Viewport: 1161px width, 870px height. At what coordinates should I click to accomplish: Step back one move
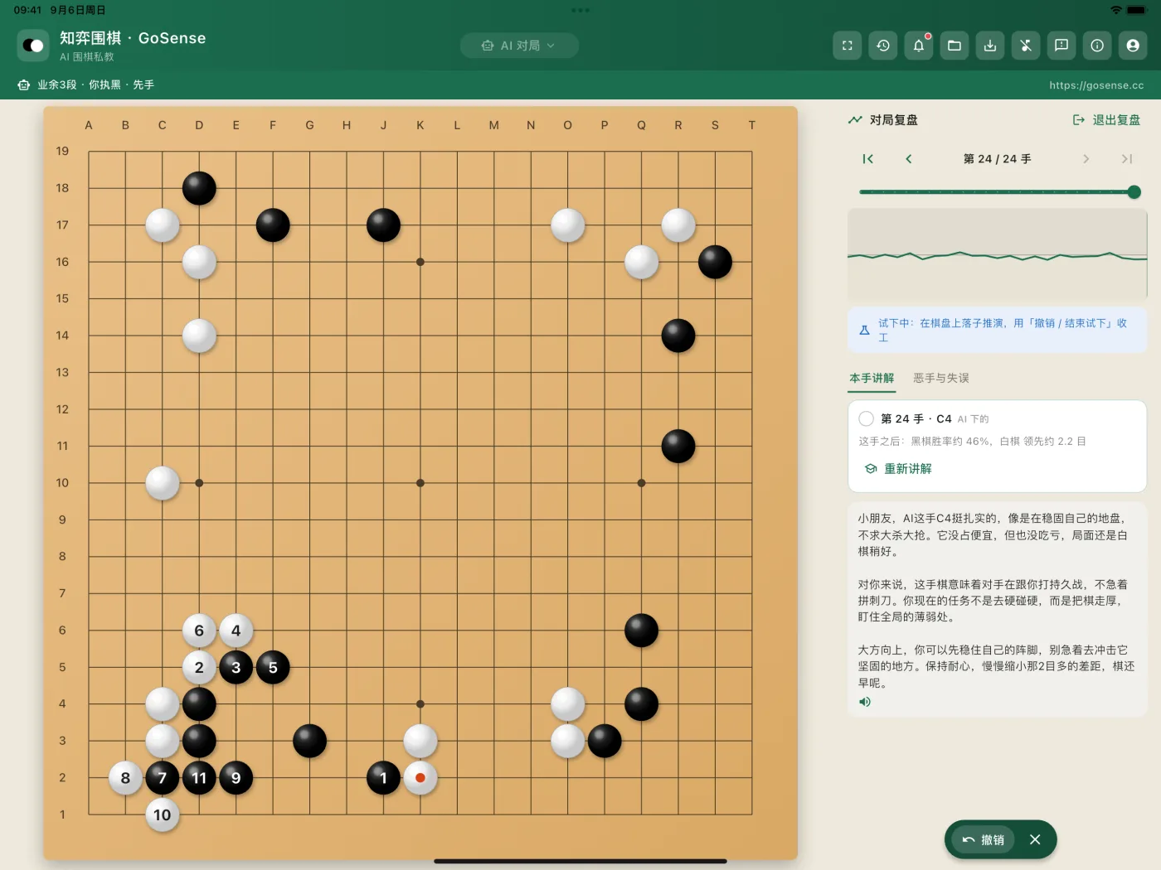pos(909,159)
